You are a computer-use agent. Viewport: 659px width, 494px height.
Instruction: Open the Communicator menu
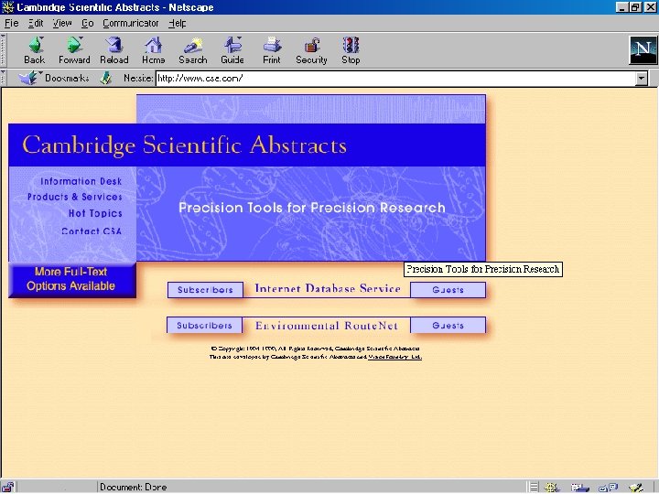[x=131, y=23]
